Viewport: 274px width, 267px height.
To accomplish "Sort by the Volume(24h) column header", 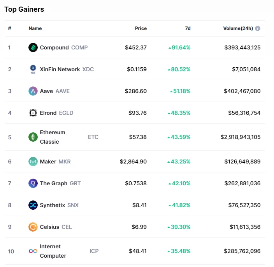I will click(x=238, y=28).
